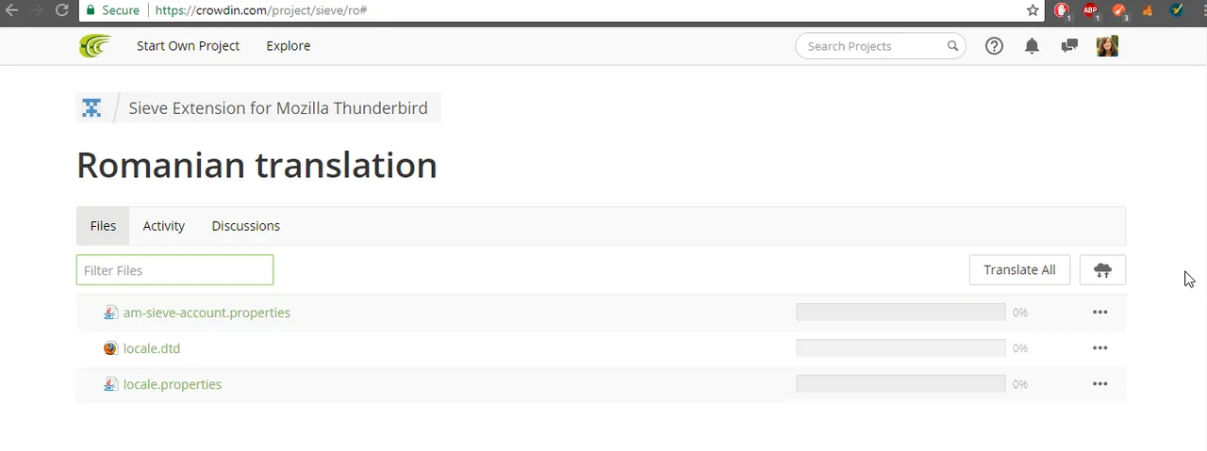Switch to the Activity tab

(164, 226)
